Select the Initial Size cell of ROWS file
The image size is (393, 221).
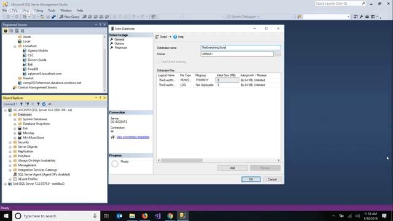(227, 80)
